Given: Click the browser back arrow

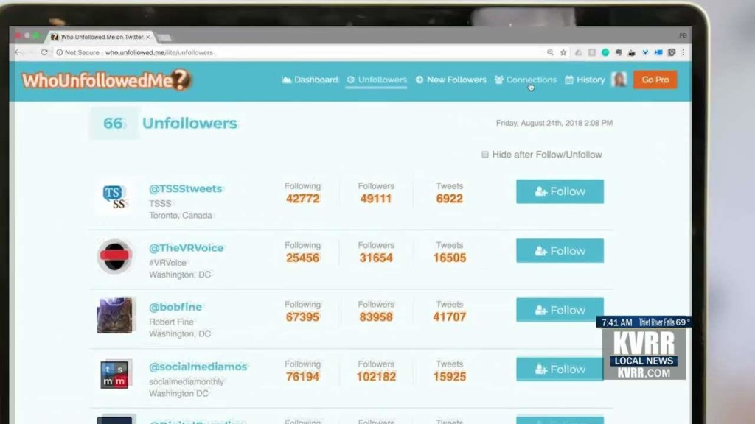Looking at the screenshot, I should [x=18, y=52].
